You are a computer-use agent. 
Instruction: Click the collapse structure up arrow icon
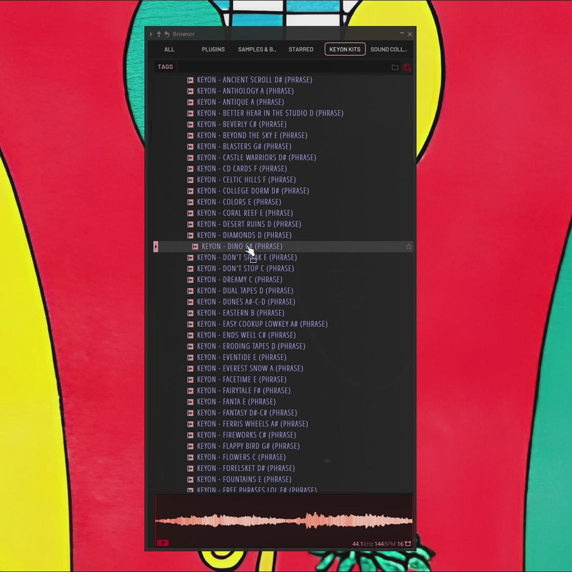tap(159, 34)
